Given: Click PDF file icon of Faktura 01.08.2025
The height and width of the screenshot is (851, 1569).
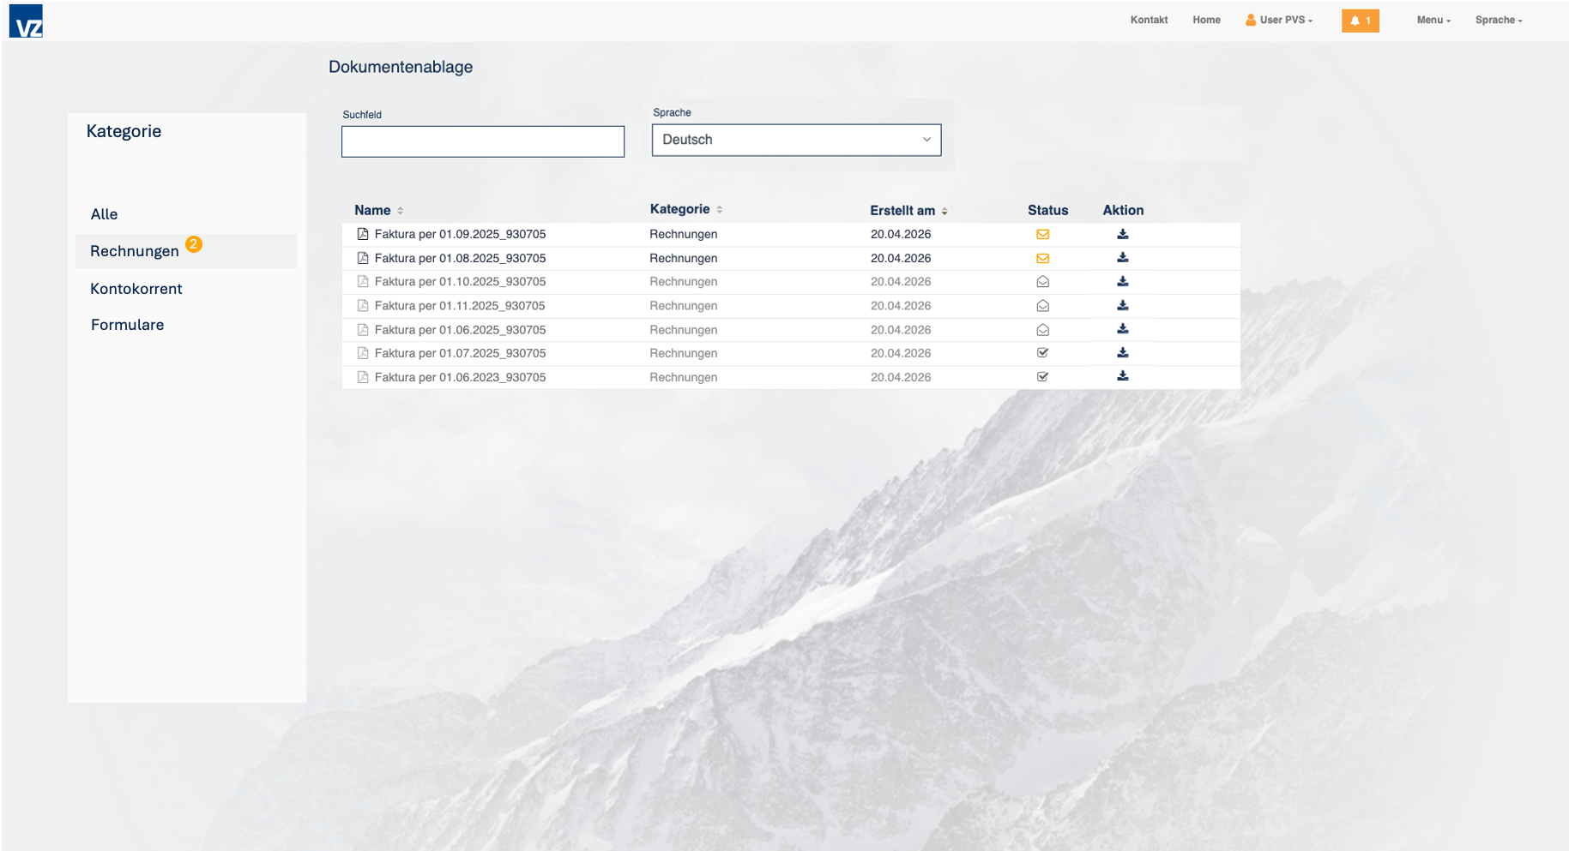Looking at the screenshot, I should [363, 258].
